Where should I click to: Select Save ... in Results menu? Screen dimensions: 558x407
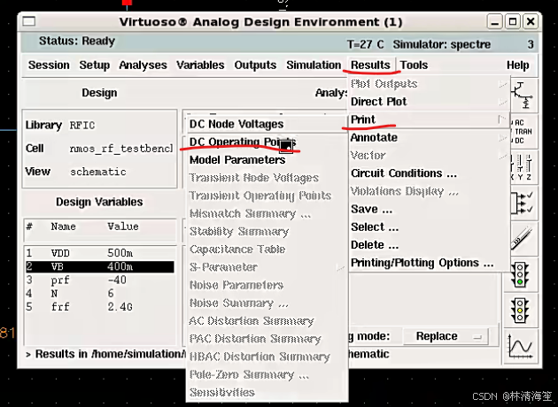429,209
